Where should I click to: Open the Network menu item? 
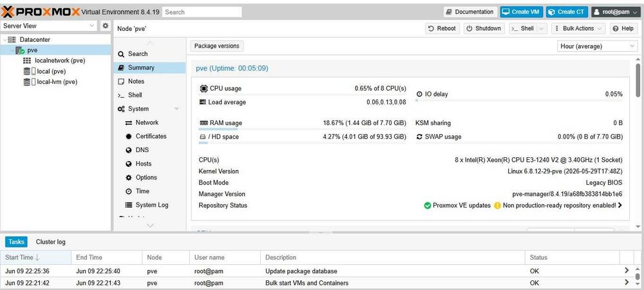click(x=149, y=122)
